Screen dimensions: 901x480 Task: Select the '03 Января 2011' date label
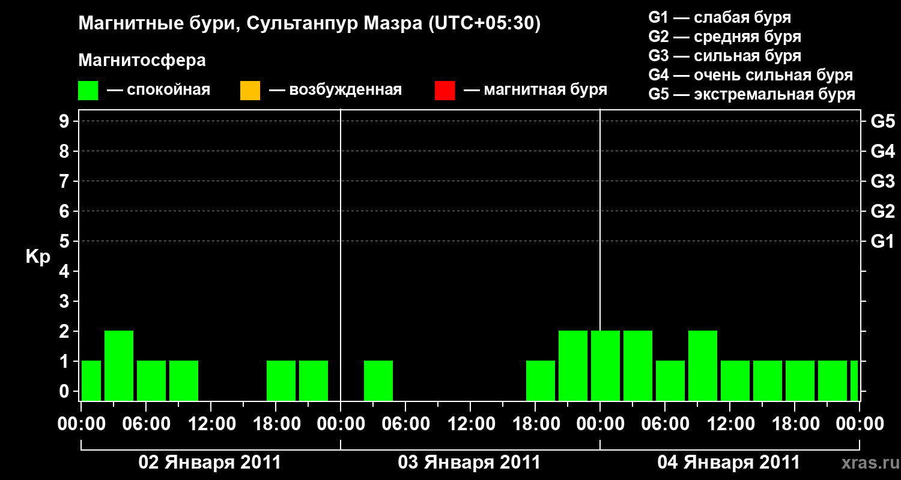(x=469, y=463)
